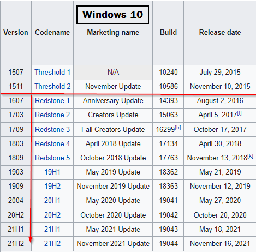The image size is (256, 252).
Task: Select version cell 1909
Action: 16,186
